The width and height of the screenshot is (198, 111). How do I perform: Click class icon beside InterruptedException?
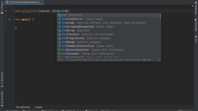click(x=59, y=27)
